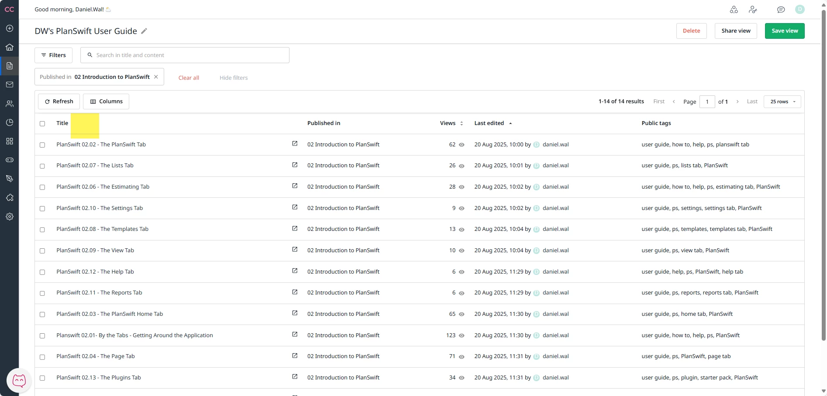Open the analytics pie chart icon in sidebar
Viewport: 827px width, 396px height.
(10, 122)
